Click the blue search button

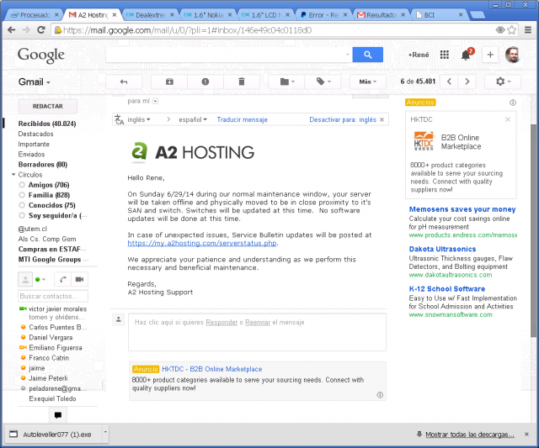(367, 55)
